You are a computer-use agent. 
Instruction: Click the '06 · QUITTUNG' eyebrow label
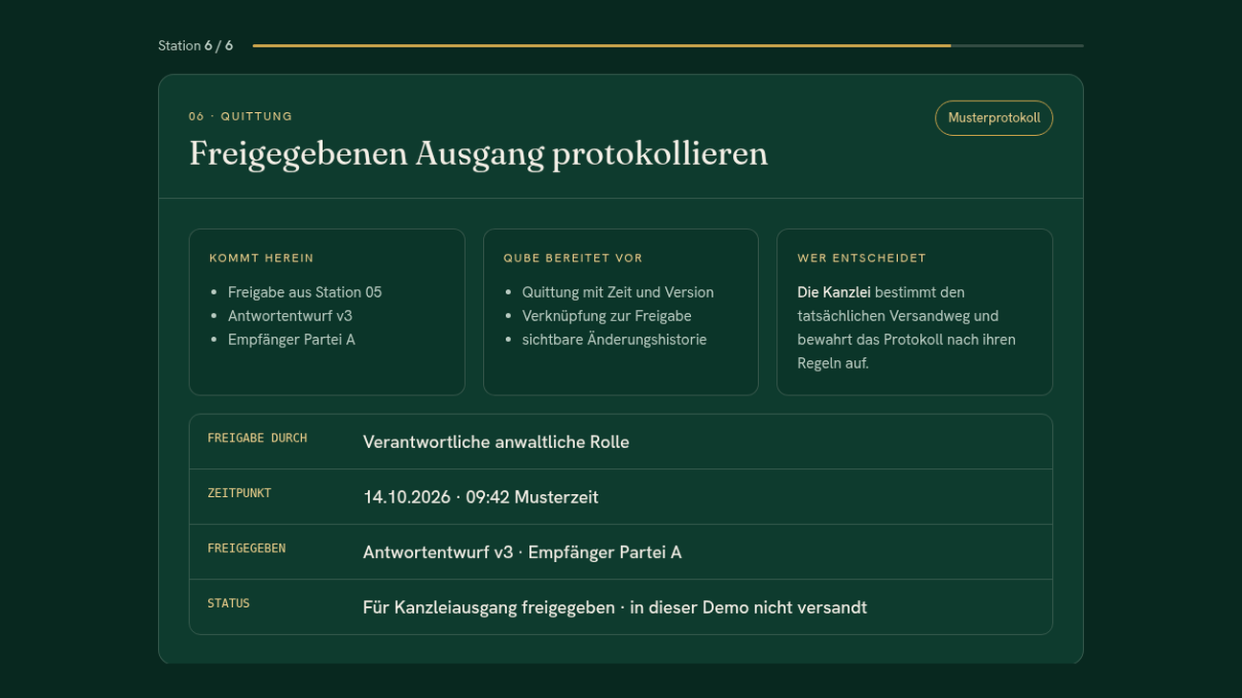[241, 116]
